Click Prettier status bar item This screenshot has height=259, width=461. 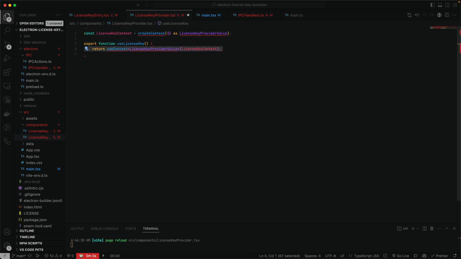point(439,256)
